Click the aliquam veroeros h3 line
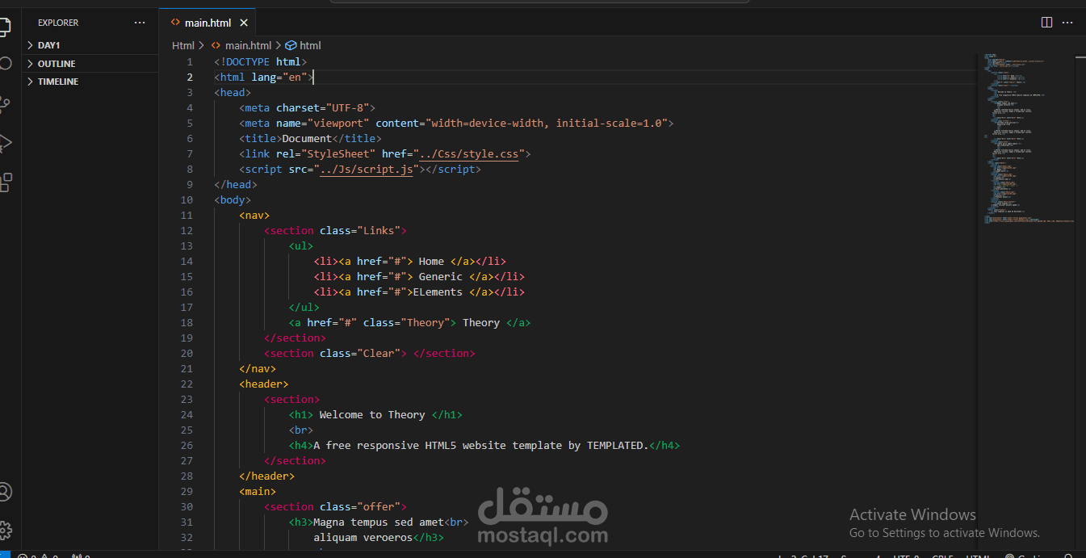Screen dimensions: 1086x558 click(379, 537)
